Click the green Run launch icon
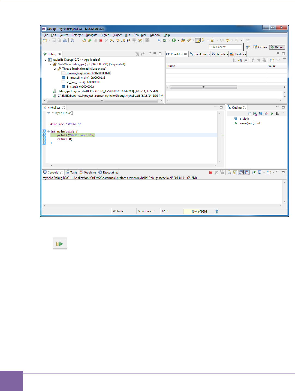The image size is (295, 391). [174, 40]
